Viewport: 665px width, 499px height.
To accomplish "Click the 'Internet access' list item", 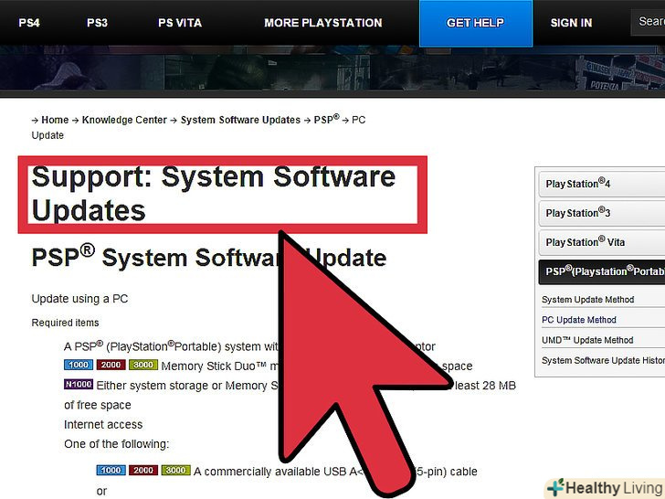I will (103, 425).
